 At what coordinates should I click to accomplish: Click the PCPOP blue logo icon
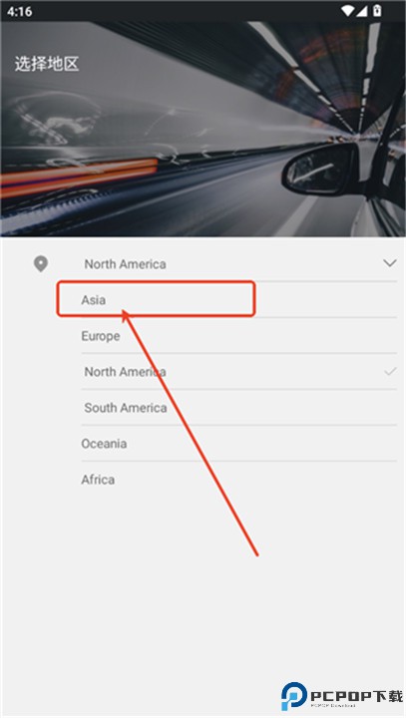[293, 696]
